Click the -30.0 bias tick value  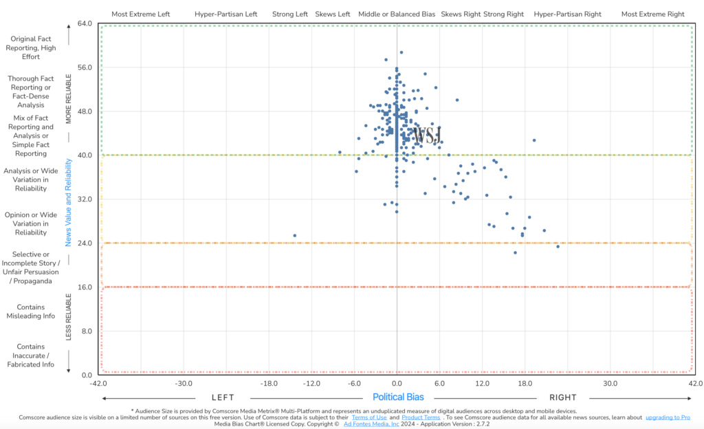(184, 384)
